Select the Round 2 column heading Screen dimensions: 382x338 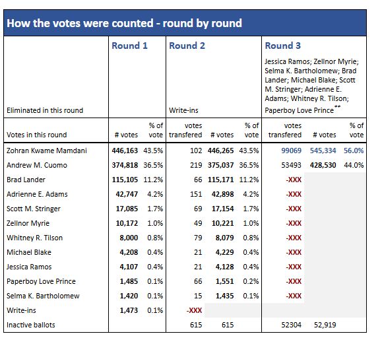coord(187,46)
